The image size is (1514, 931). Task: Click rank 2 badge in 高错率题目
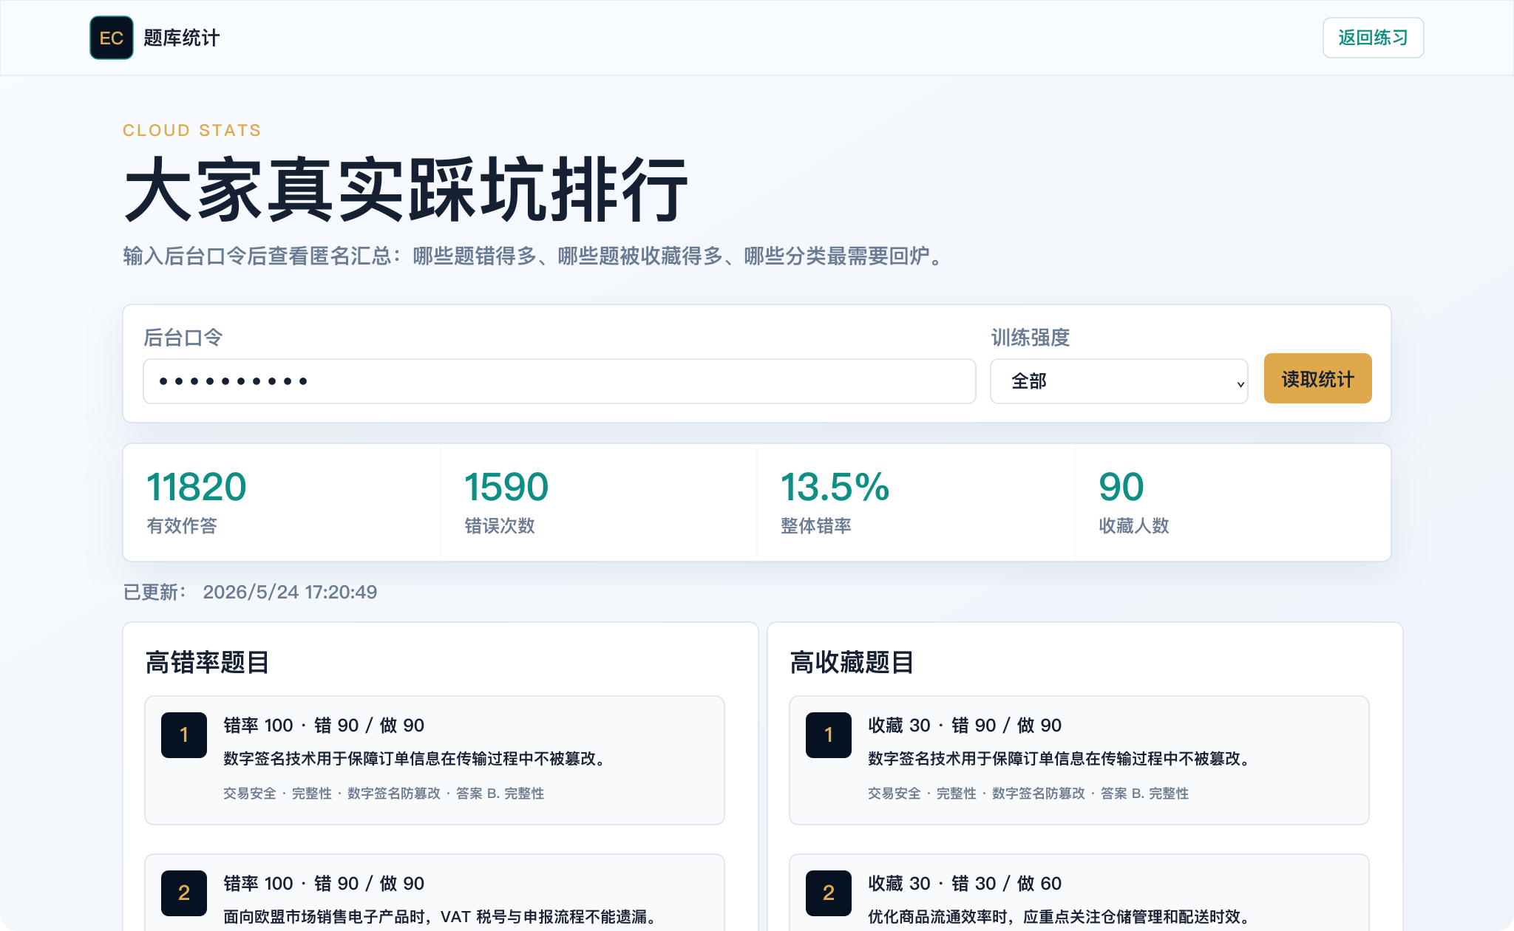click(184, 893)
